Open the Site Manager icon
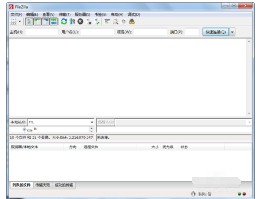Screen dimensions: 264x199 coord(13,22)
